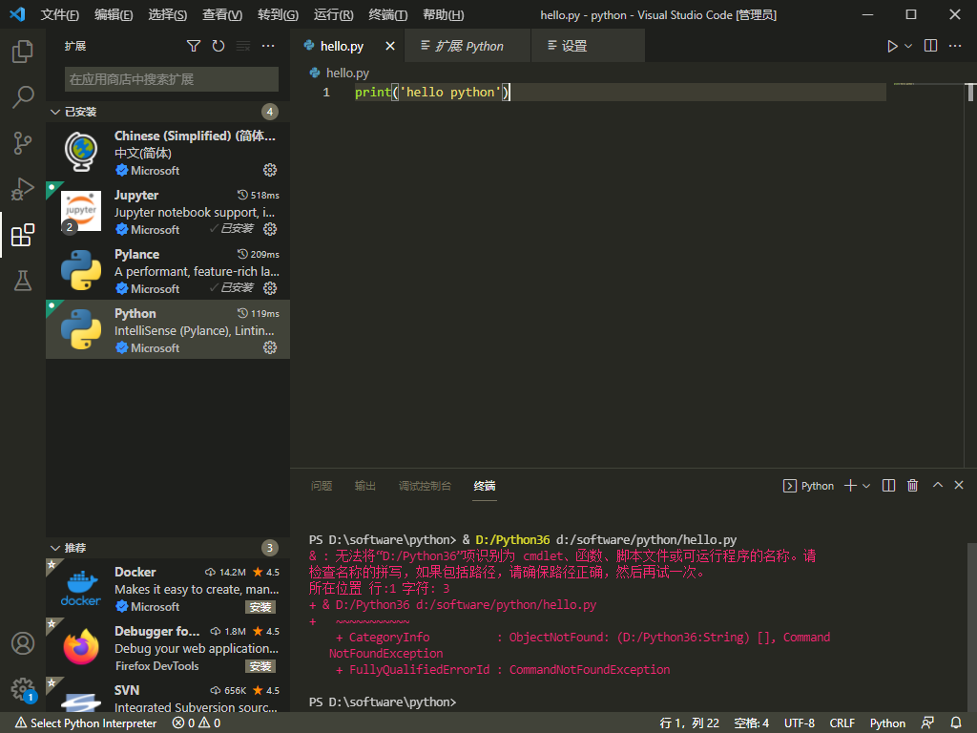Viewport: 977px width, 733px height.
Task: Manage the Python extension gear
Action: (x=270, y=347)
